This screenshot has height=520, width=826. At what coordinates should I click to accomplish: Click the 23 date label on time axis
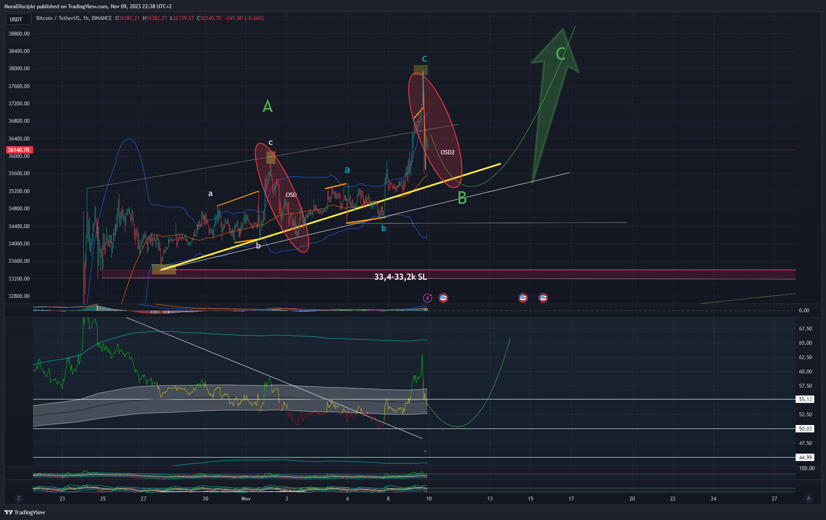point(62,499)
